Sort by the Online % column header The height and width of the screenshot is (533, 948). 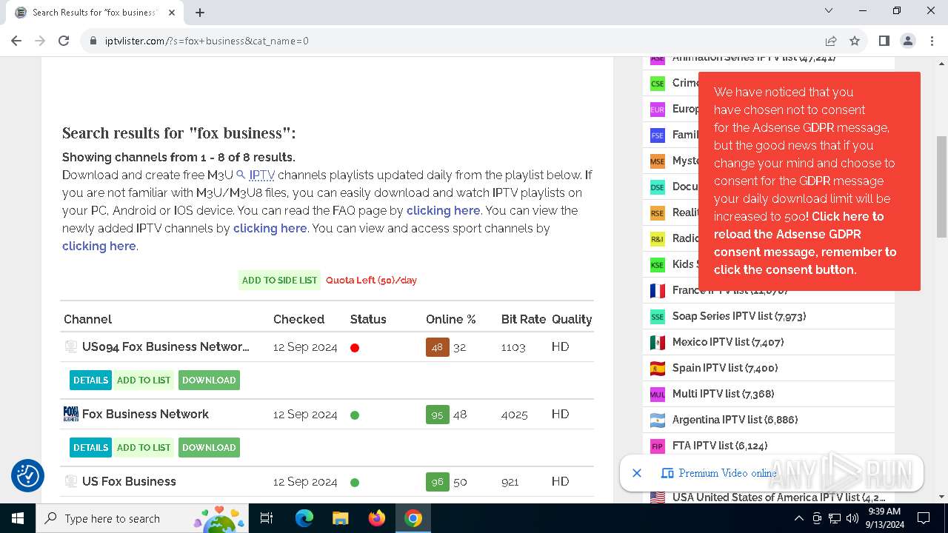click(450, 319)
